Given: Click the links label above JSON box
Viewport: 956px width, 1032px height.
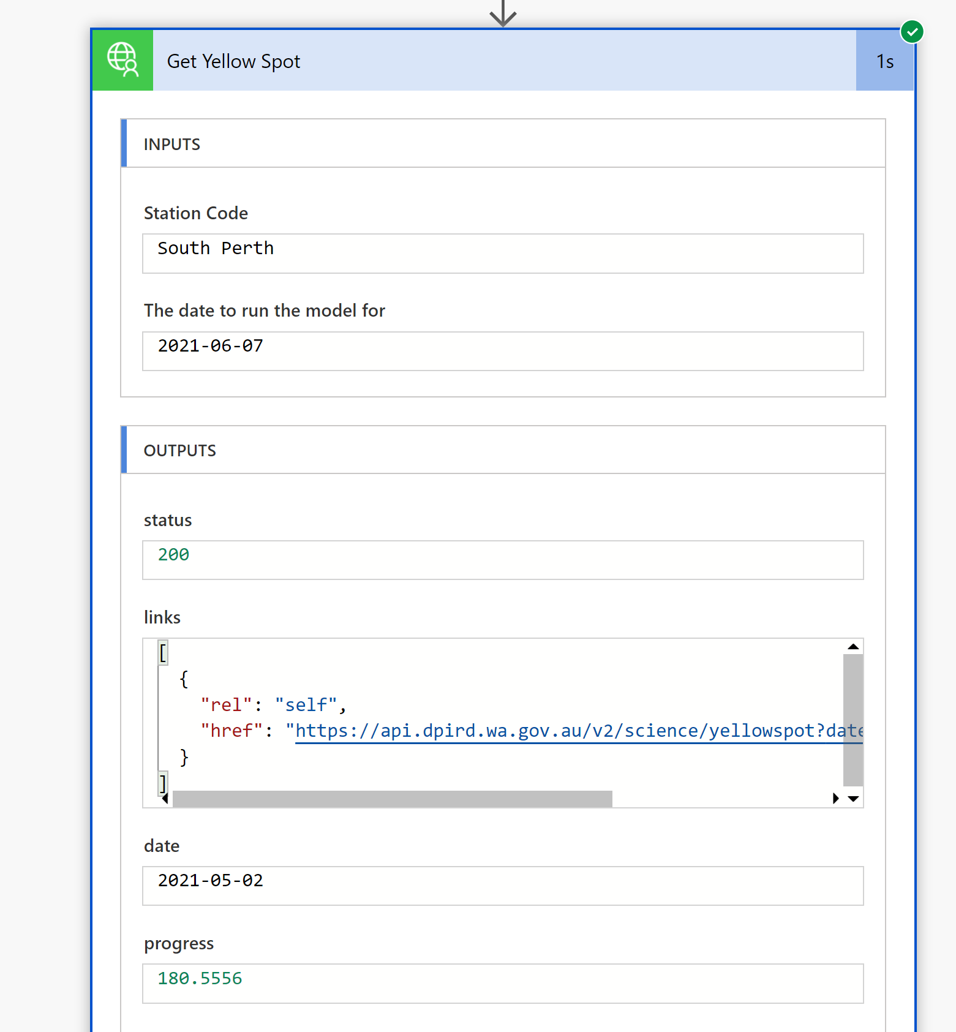Looking at the screenshot, I should coord(162,617).
